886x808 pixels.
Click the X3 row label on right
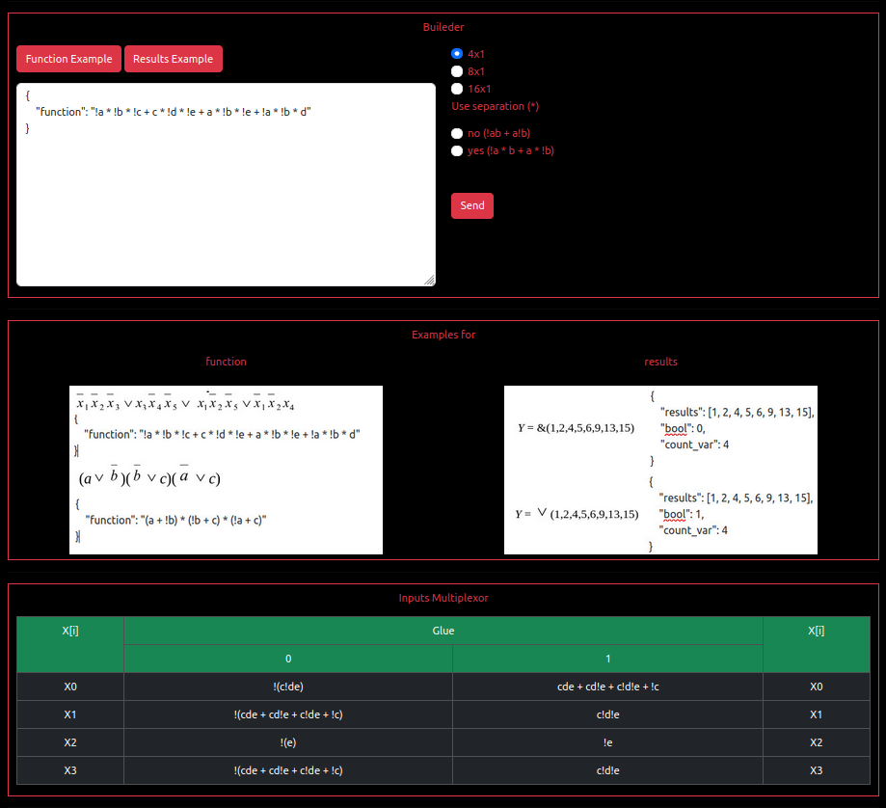point(817,770)
